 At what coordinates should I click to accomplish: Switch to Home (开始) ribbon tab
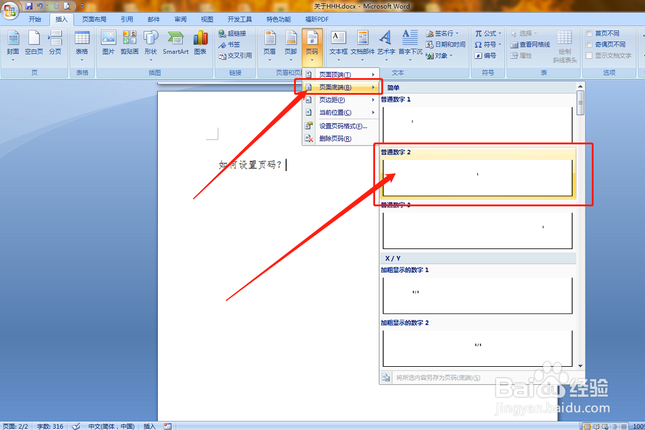click(x=35, y=19)
